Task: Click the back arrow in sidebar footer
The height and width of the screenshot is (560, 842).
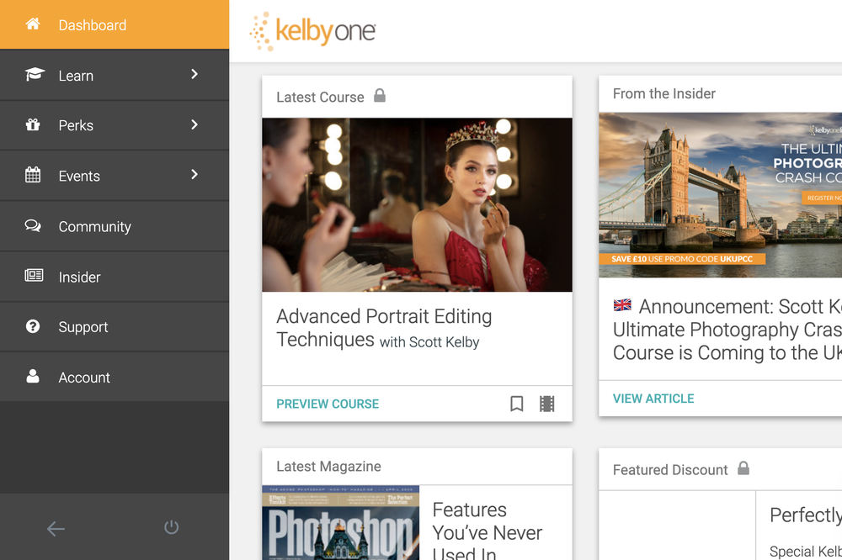Action: (56, 528)
